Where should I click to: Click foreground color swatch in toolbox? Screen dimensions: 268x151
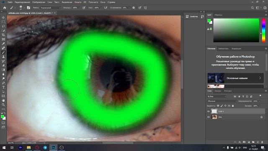tap(3, 117)
